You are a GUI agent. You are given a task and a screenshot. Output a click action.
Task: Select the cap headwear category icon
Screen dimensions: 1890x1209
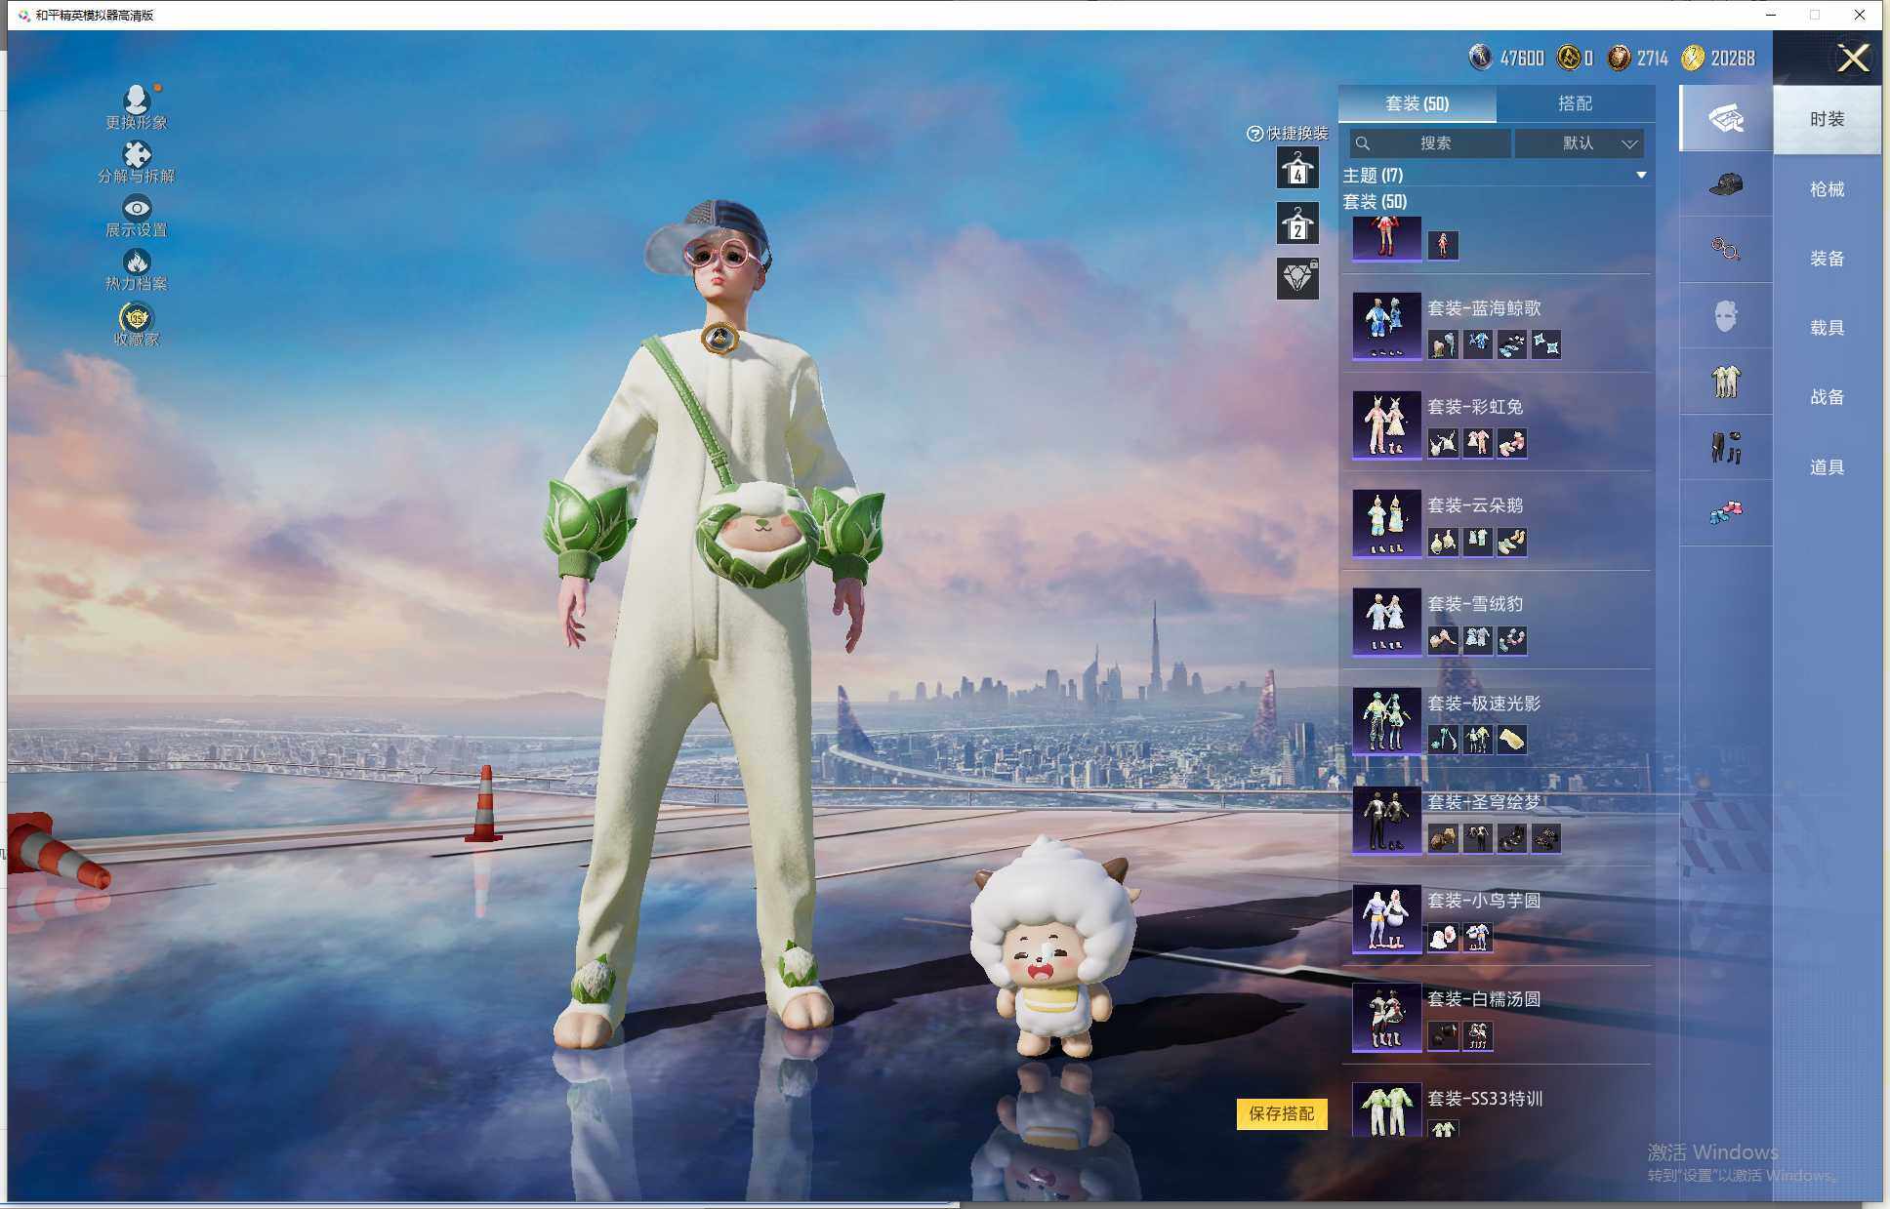pos(1725,184)
